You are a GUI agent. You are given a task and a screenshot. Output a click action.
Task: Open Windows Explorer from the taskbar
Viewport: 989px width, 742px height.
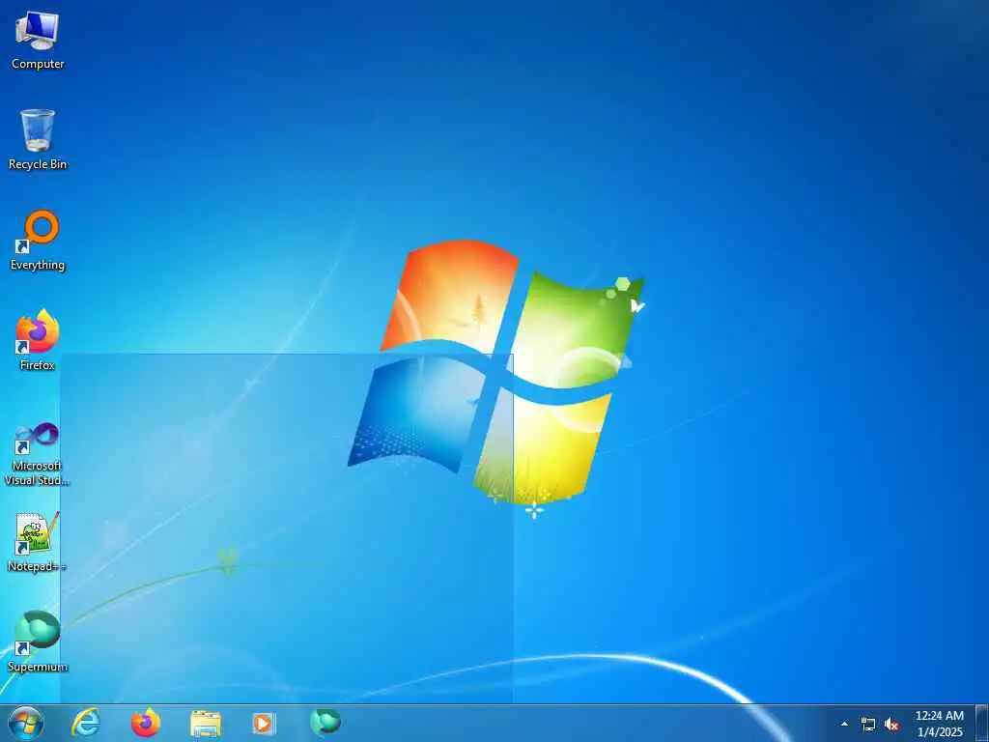[206, 723]
